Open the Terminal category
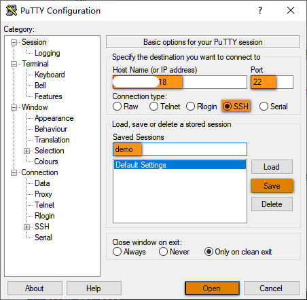Image resolution: width=307 pixels, height=300 pixels. coord(35,64)
